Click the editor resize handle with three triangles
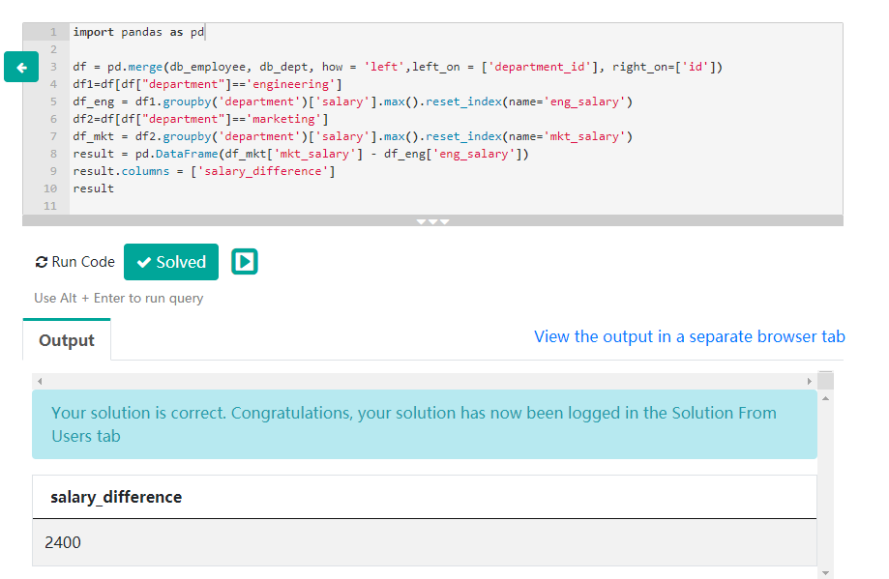This screenshot has height=579, width=889. tap(432, 221)
